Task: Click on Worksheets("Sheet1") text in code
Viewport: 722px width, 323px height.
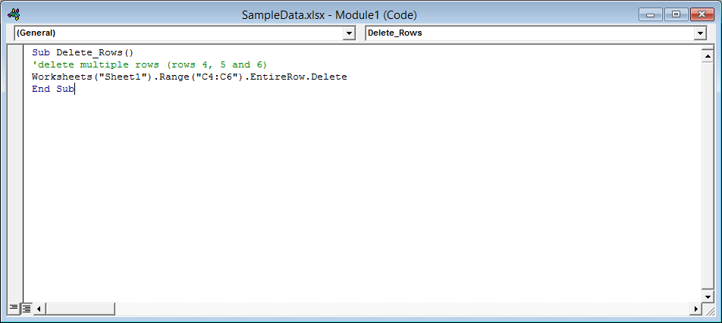Action: coord(93,77)
